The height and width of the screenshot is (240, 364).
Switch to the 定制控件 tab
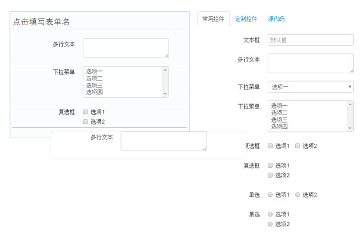point(246,19)
